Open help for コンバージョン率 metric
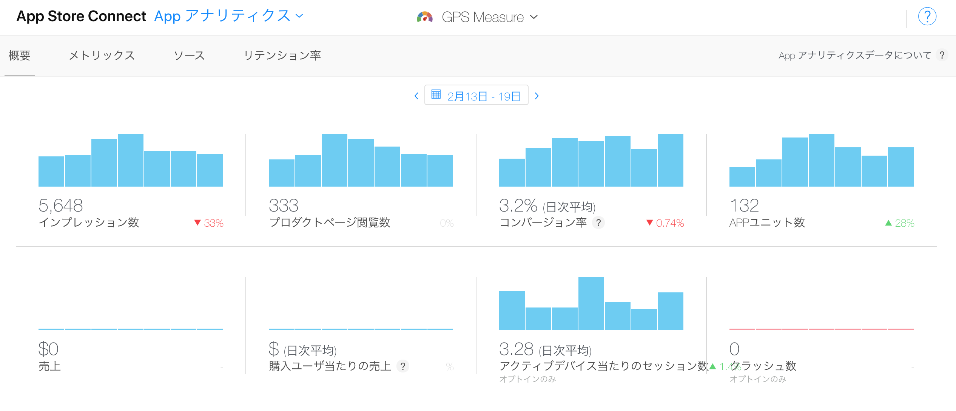Viewport: 956px width, 411px height. tap(598, 223)
